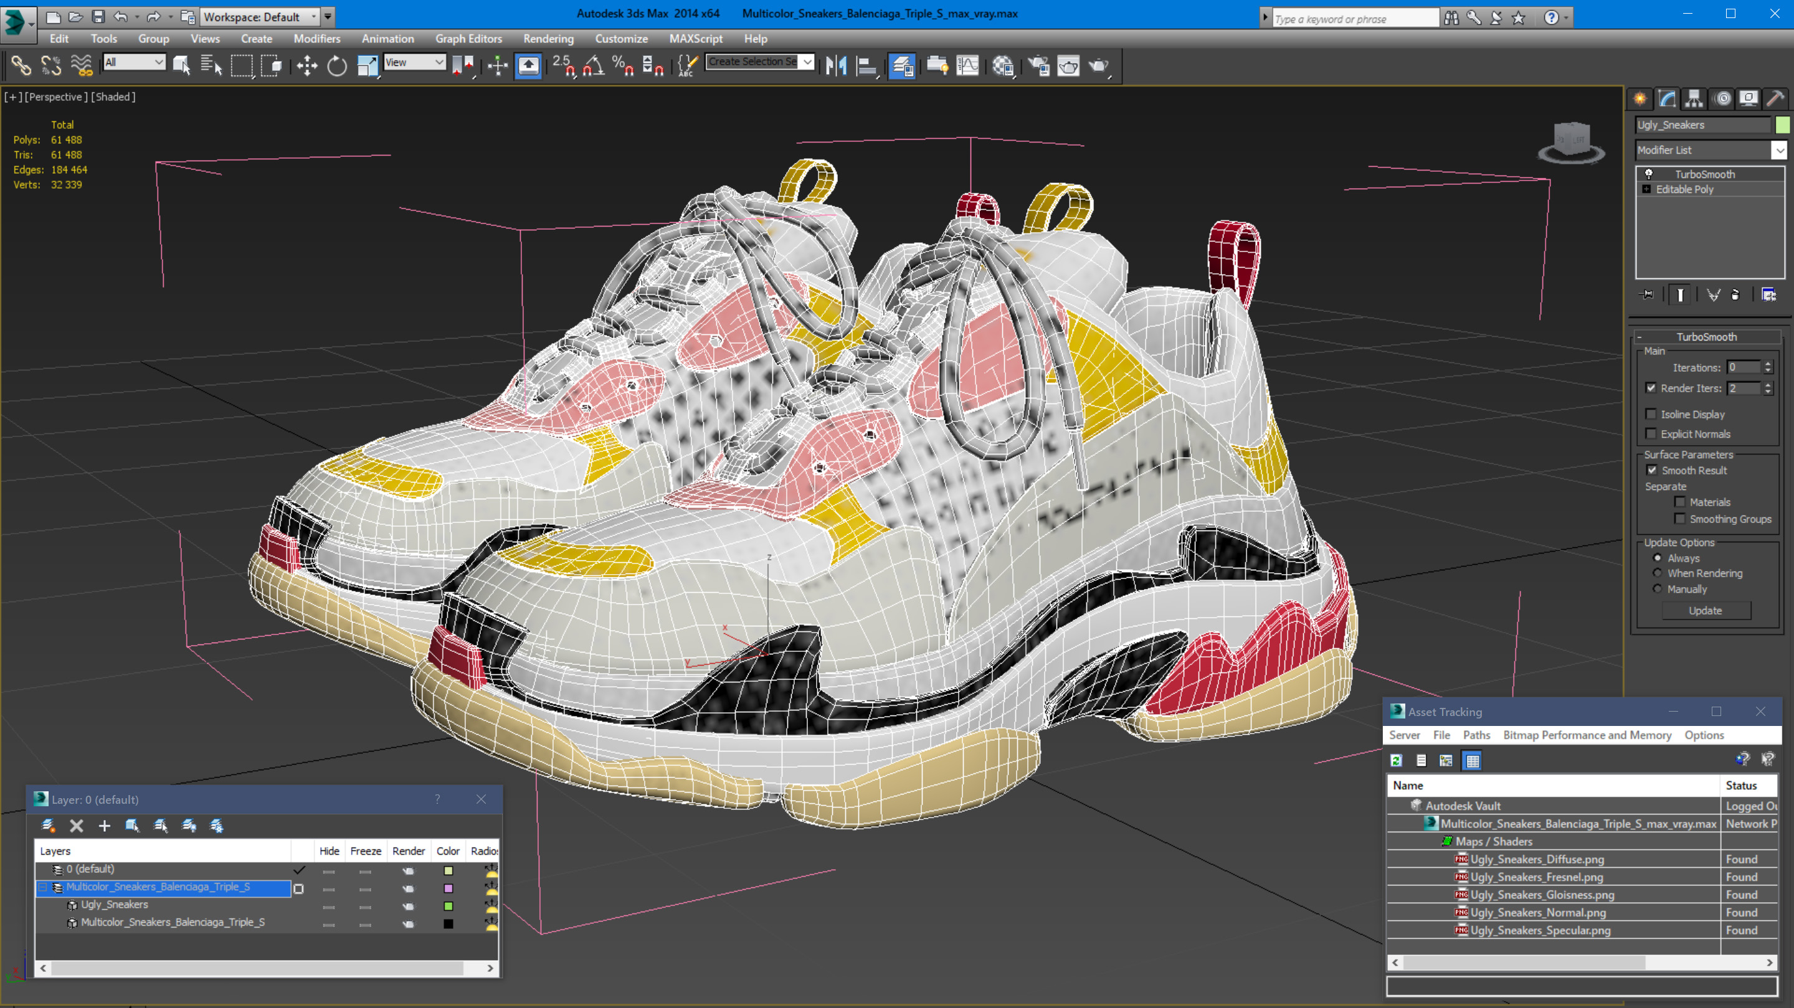Screen dimensions: 1794x1008
Task: Delete highlighted layer in Layer dialog
Action: [77, 826]
